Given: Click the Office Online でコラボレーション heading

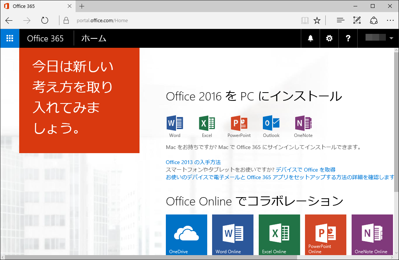Looking at the screenshot, I should pyautogui.click(x=255, y=201).
